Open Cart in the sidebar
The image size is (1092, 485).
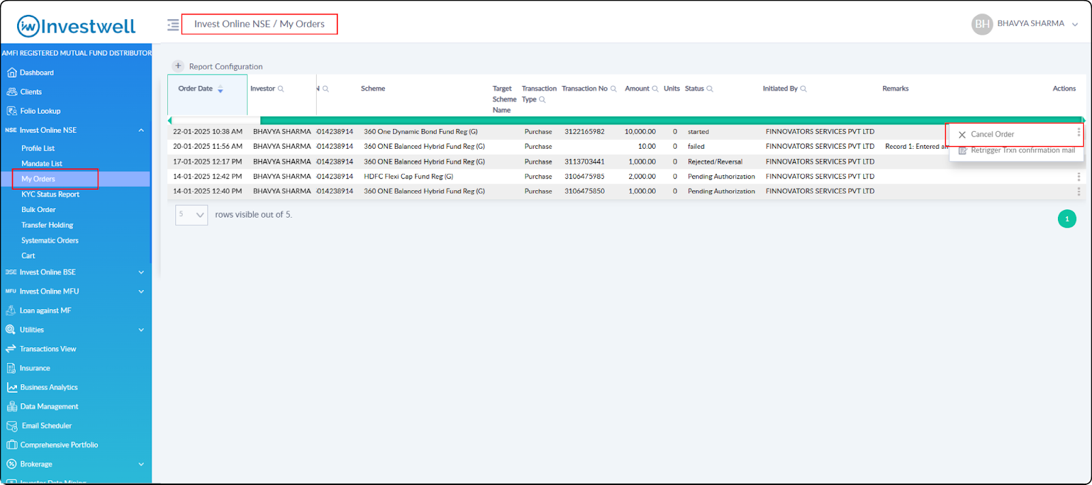pos(28,256)
